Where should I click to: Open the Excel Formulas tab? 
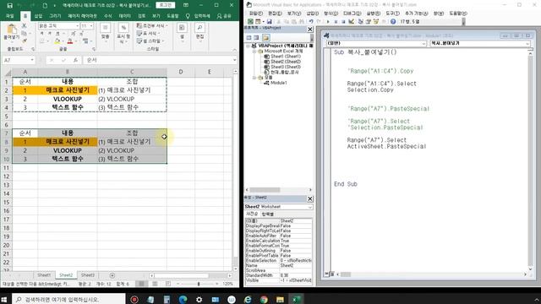pyautogui.click(x=108, y=16)
